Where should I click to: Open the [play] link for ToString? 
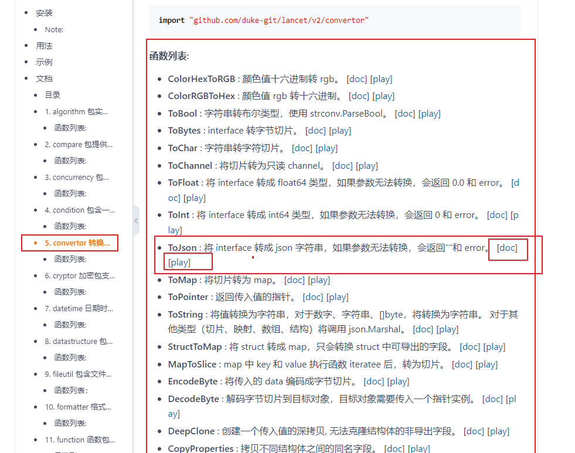tap(446, 329)
